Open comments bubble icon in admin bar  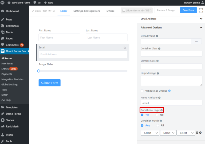point(35,3)
